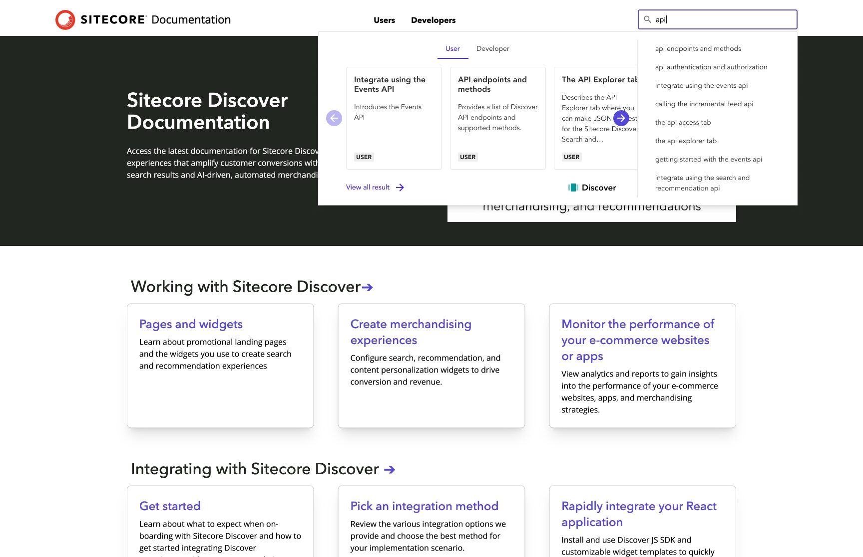Image resolution: width=863 pixels, height=557 pixels.
Task: Open the 'Monitor the performance' card title
Action: coord(638,340)
